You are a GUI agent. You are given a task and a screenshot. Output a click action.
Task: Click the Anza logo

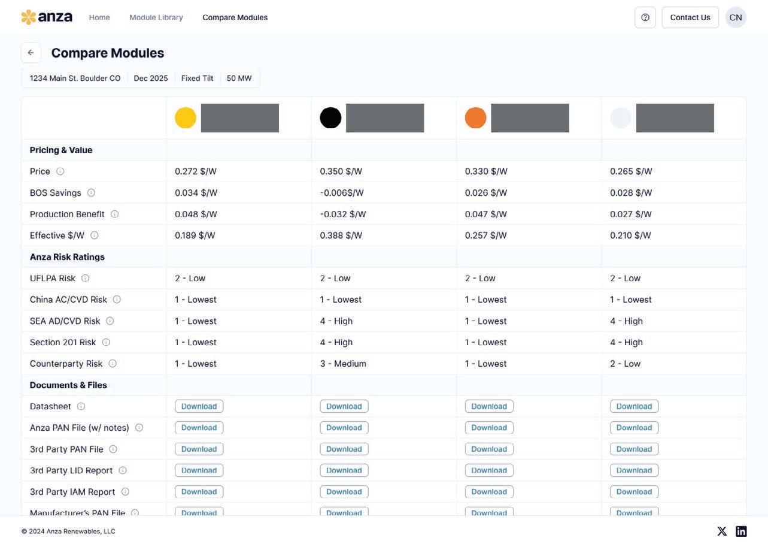[47, 17]
